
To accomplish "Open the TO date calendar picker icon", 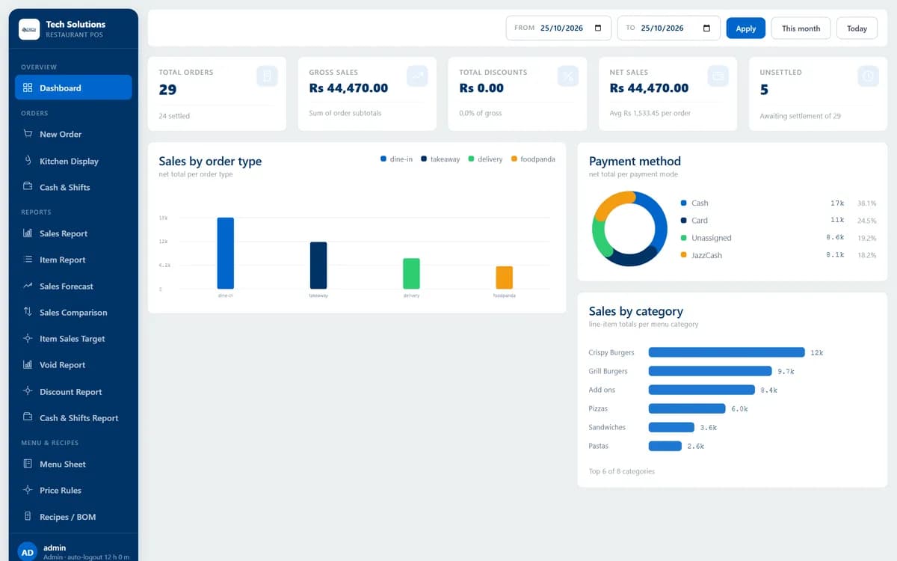I will pos(706,28).
